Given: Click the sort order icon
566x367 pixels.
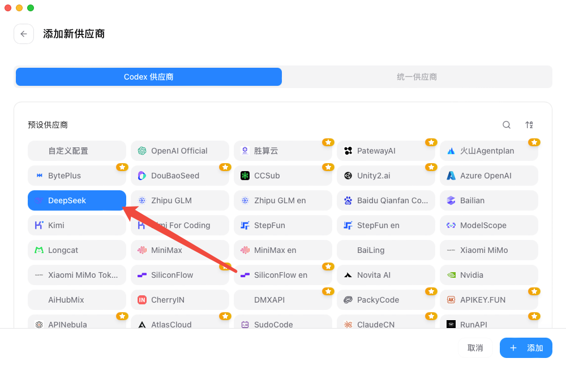Looking at the screenshot, I should click(529, 125).
